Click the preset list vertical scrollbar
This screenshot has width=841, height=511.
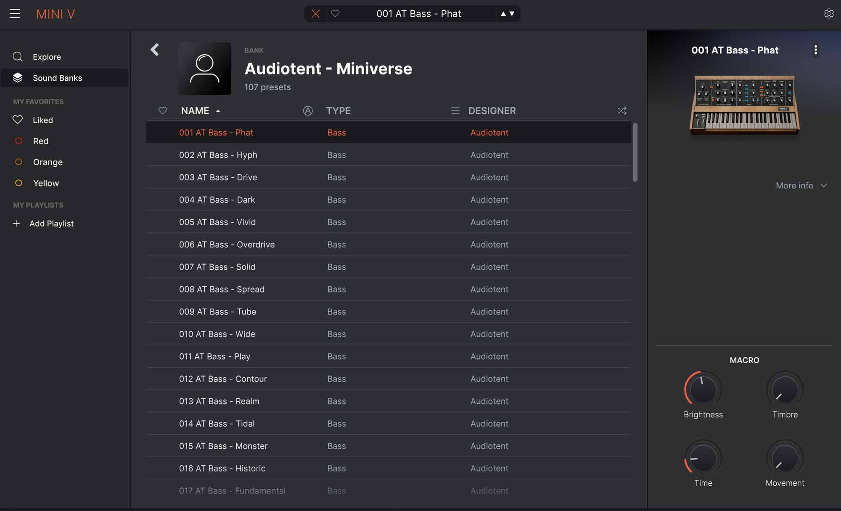[x=635, y=152]
